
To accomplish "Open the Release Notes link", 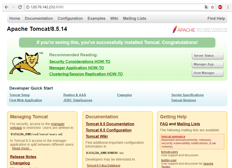I will [23, 157].
